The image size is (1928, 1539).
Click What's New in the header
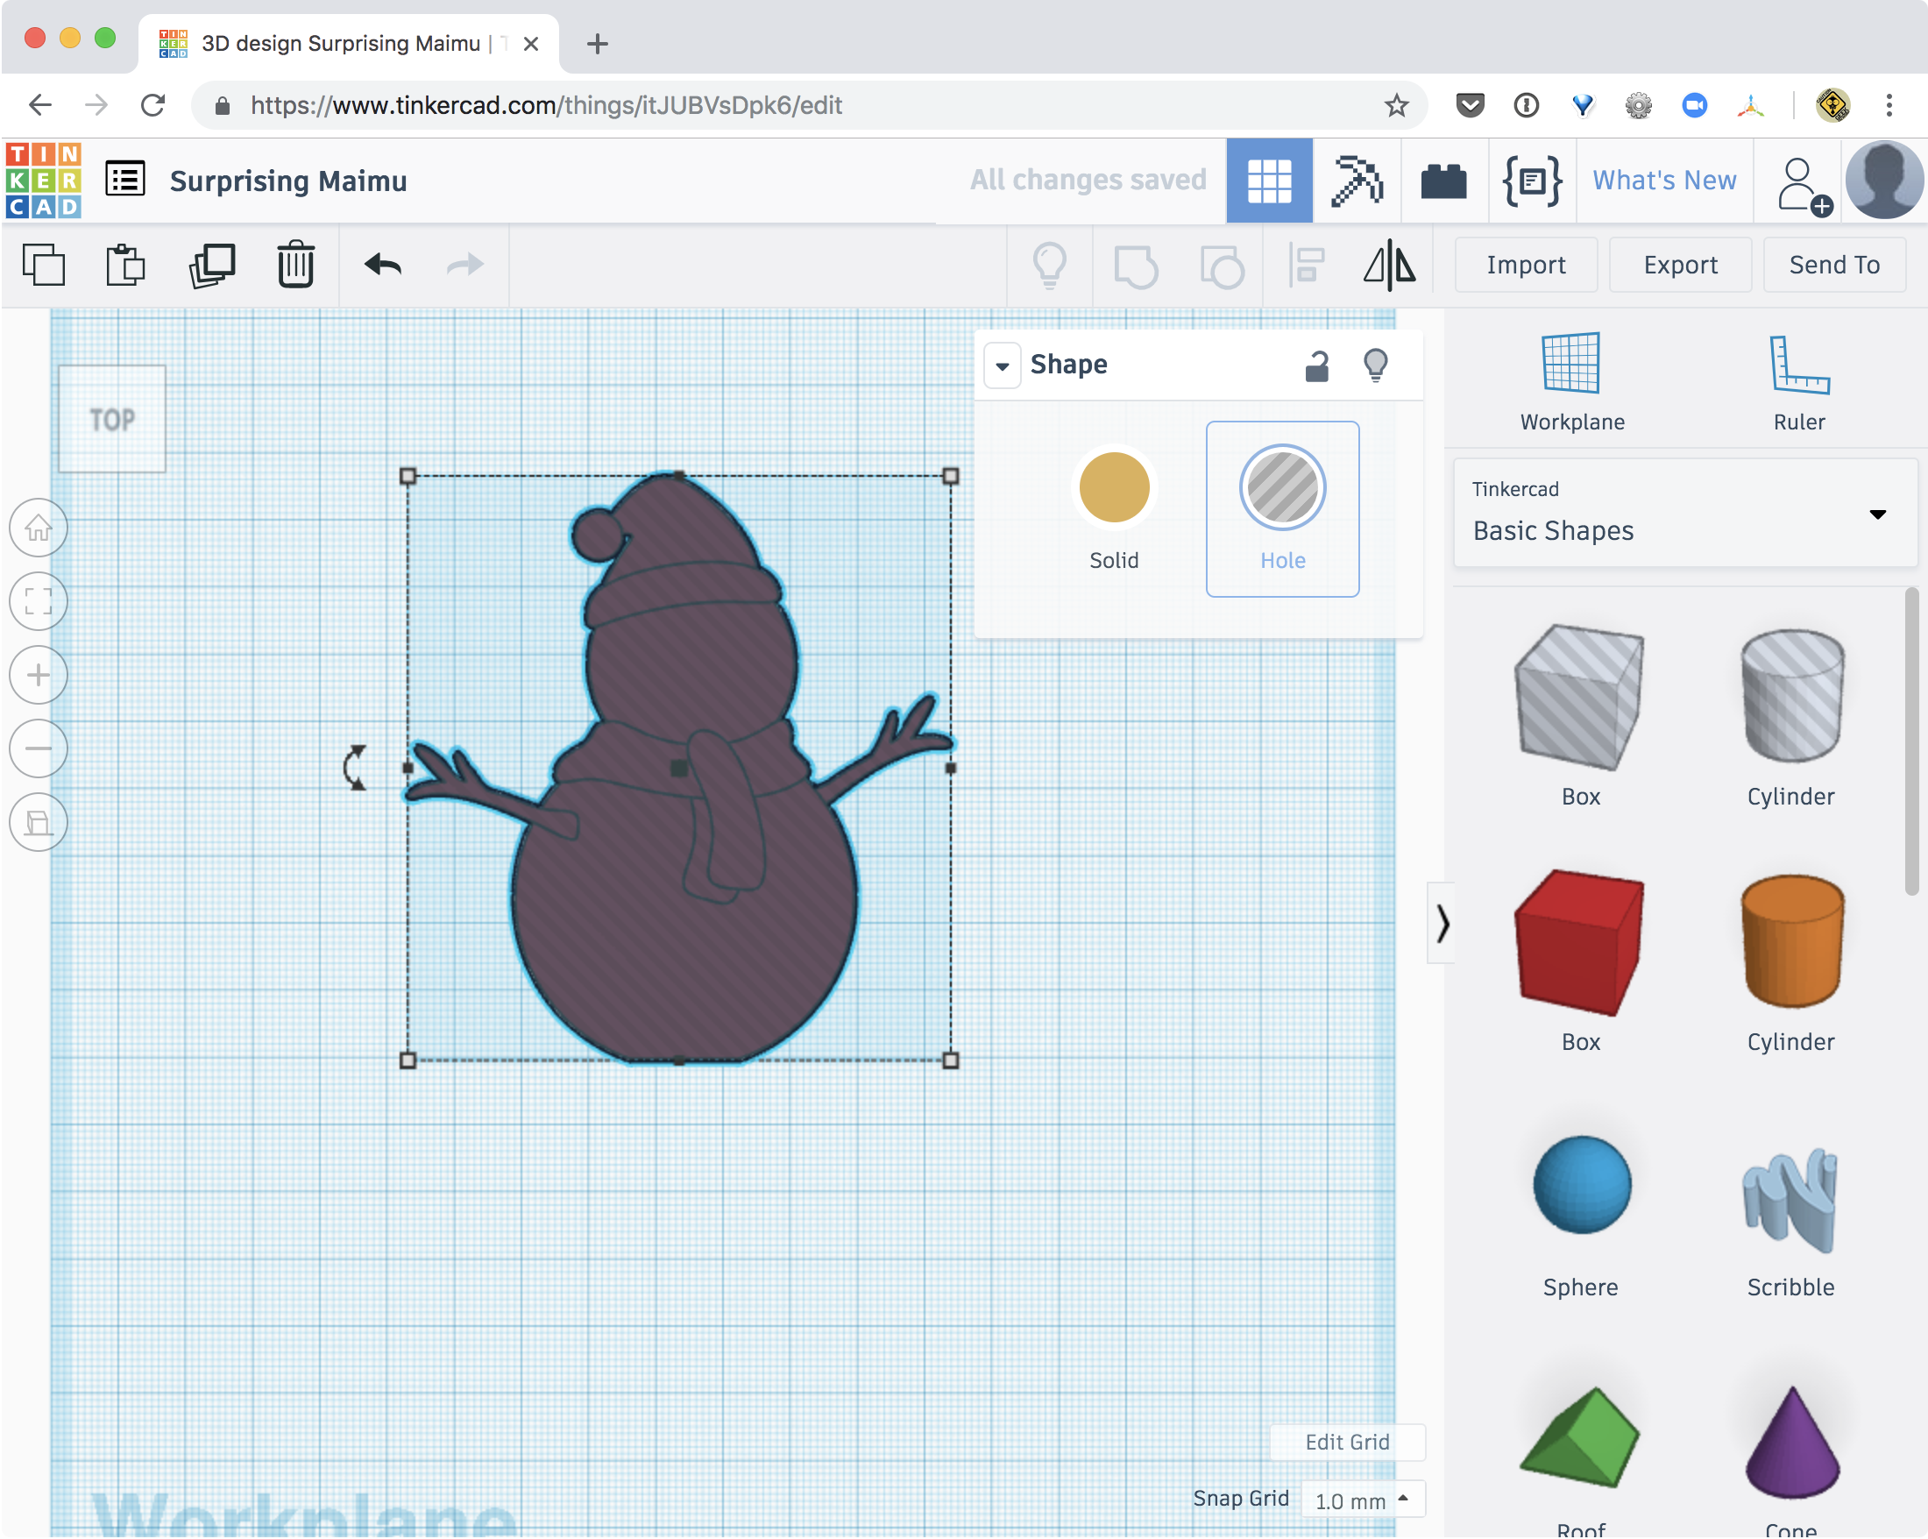(x=1663, y=180)
